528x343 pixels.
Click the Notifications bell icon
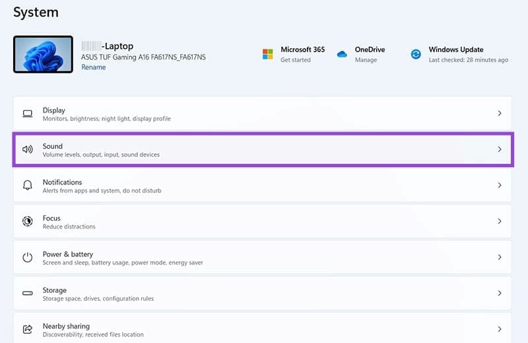pyautogui.click(x=28, y=186)
